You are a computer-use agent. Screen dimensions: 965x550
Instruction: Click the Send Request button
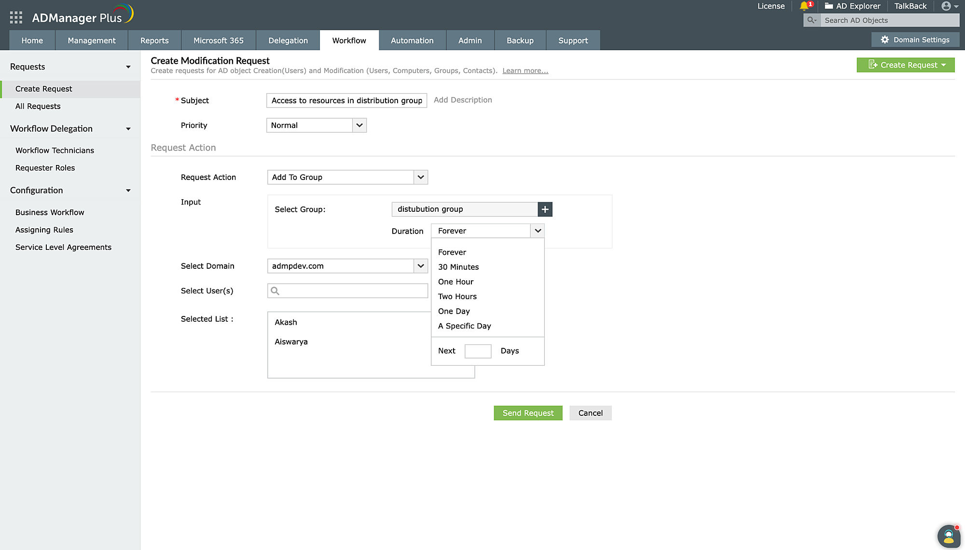[528, 413]
